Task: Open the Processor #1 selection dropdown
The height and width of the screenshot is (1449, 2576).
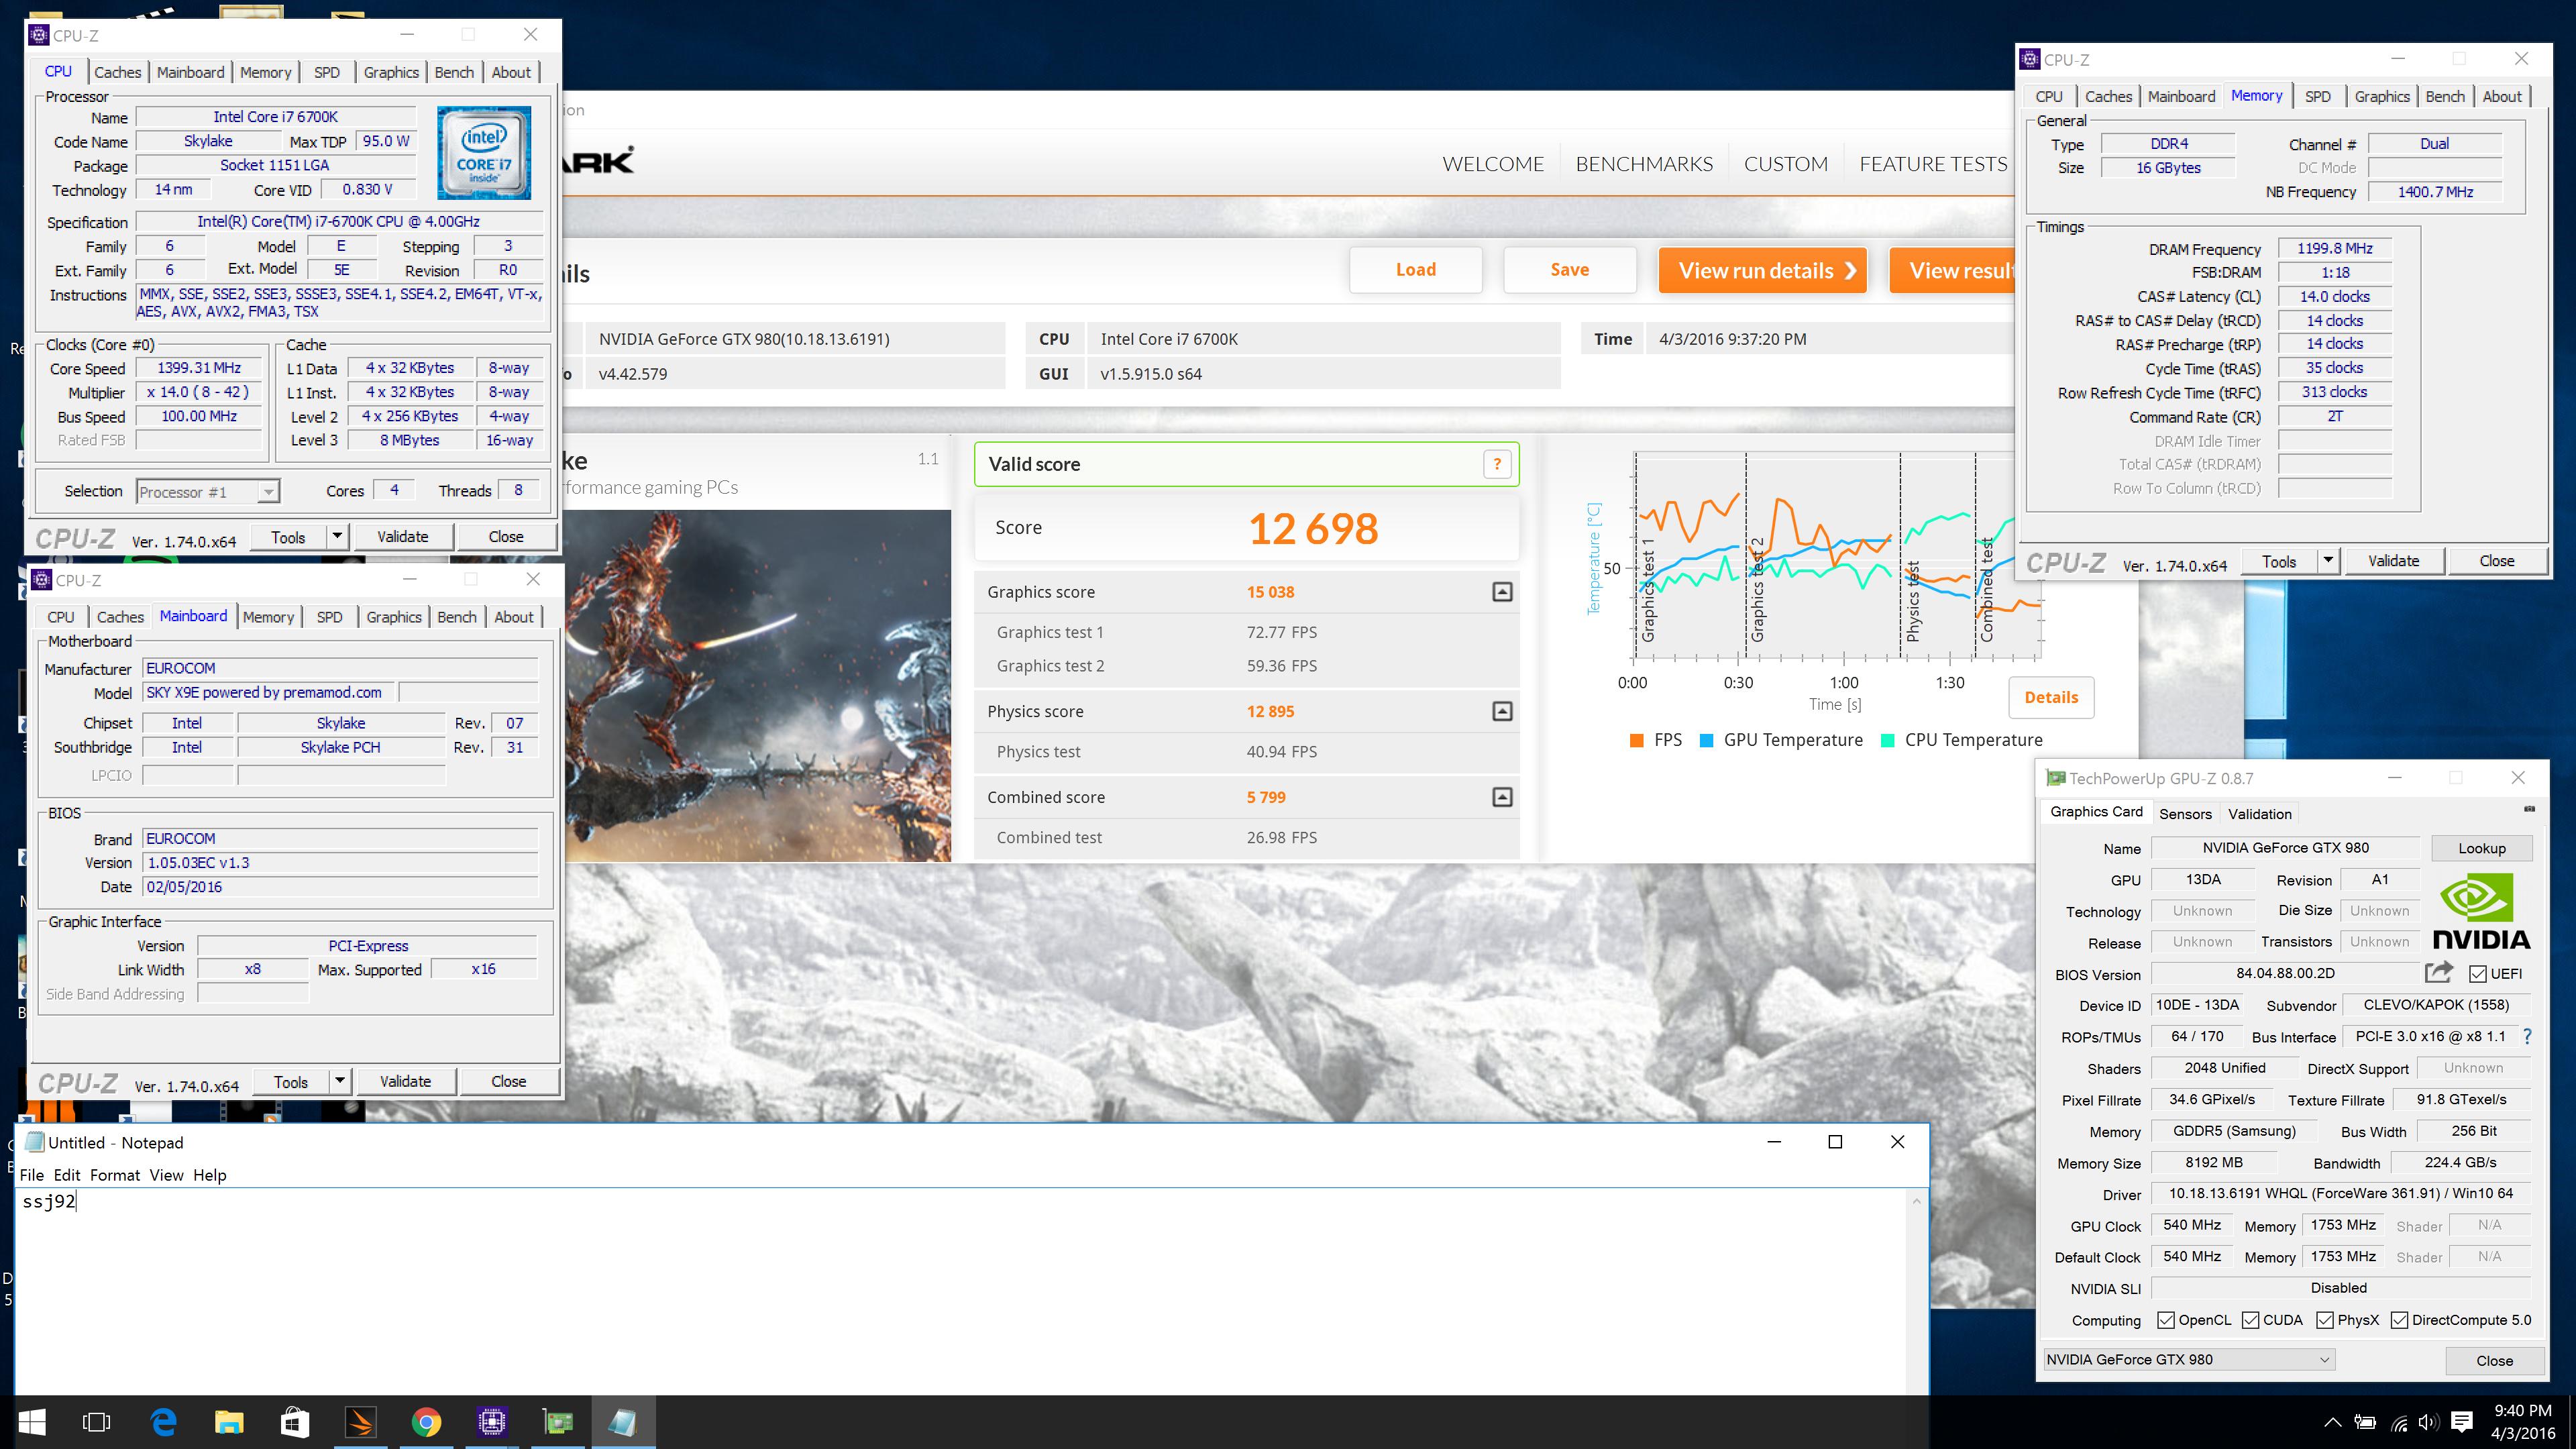Action: tap(208, 491)
